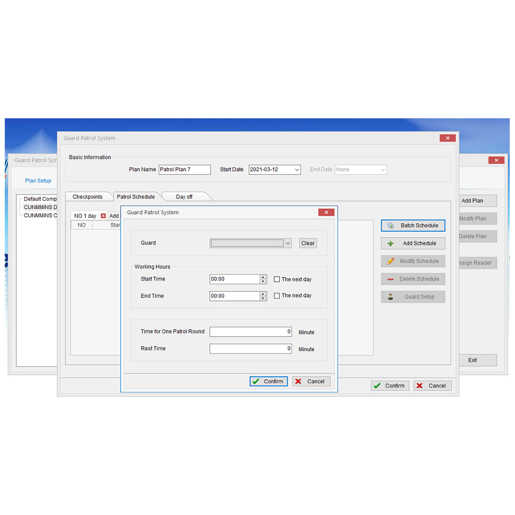Image resolution: width=515 pixels, height=515 pixels.
Task: Click the Plan Name text field
Action: coord(185,170)
